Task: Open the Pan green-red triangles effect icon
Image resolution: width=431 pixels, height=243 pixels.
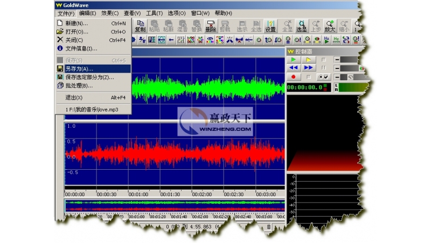Action: click(317, 40)
